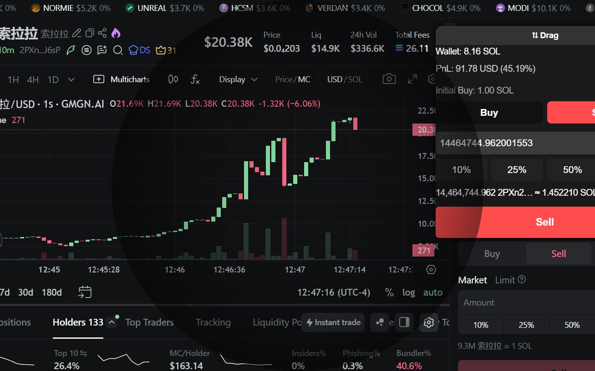Open the gear settings beside Instant trade
This screenshot has height=371, width=595.
pyautogui.click(x=429, y=322)
